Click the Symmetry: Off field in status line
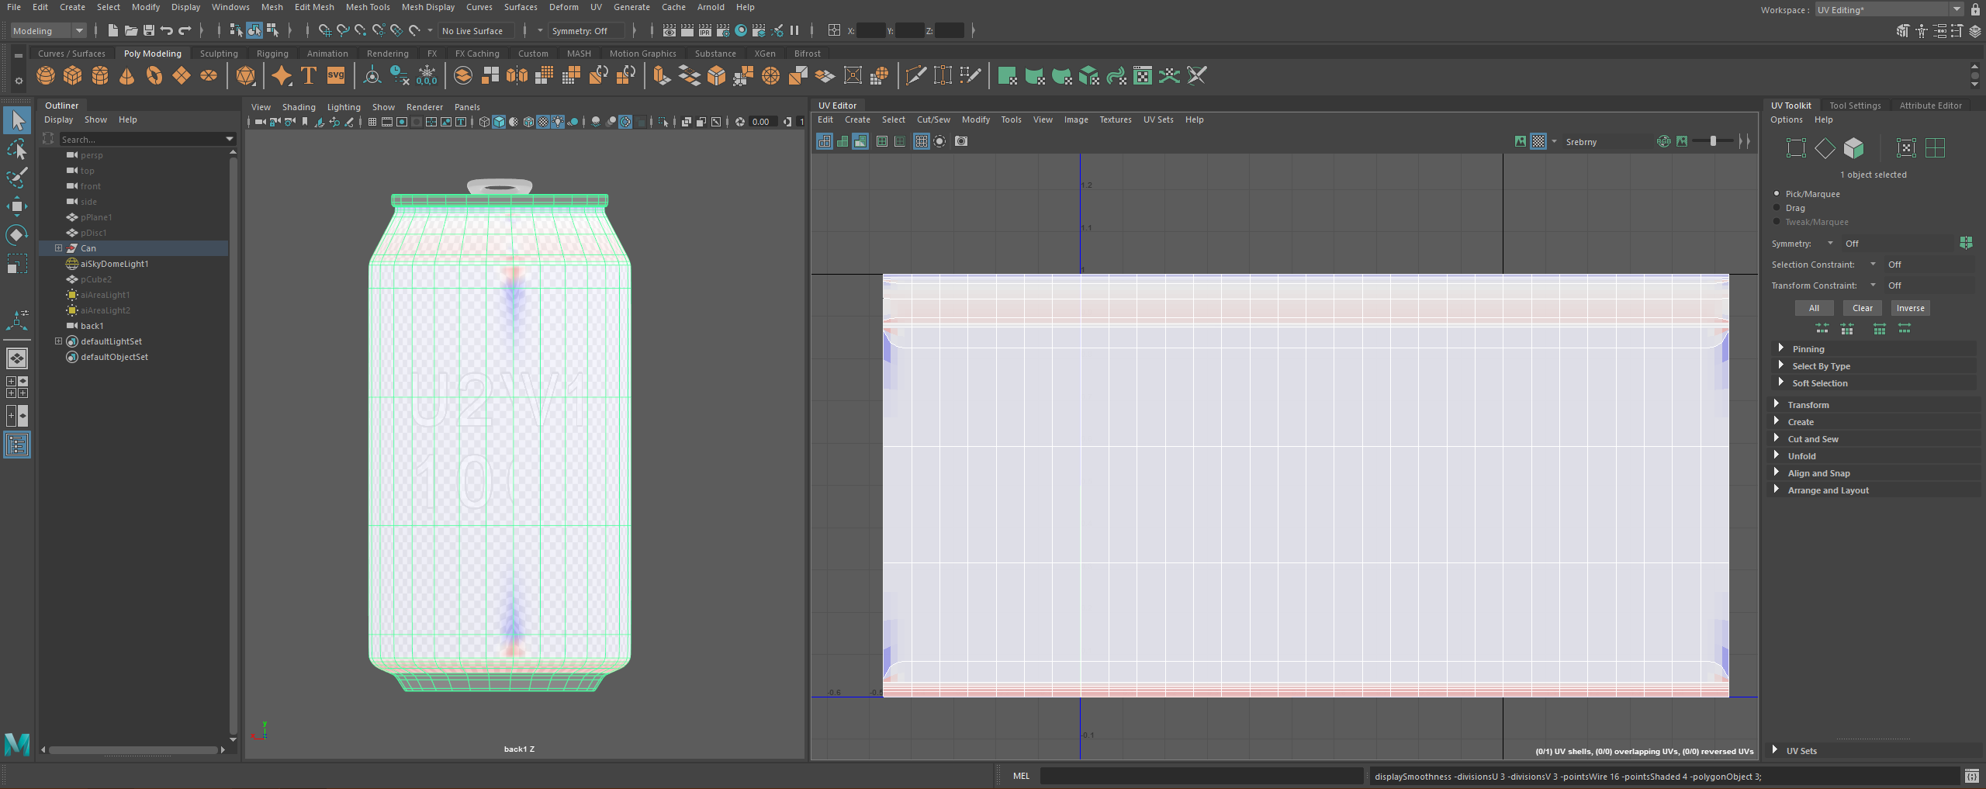1986x789 pixels. (586, 31)
